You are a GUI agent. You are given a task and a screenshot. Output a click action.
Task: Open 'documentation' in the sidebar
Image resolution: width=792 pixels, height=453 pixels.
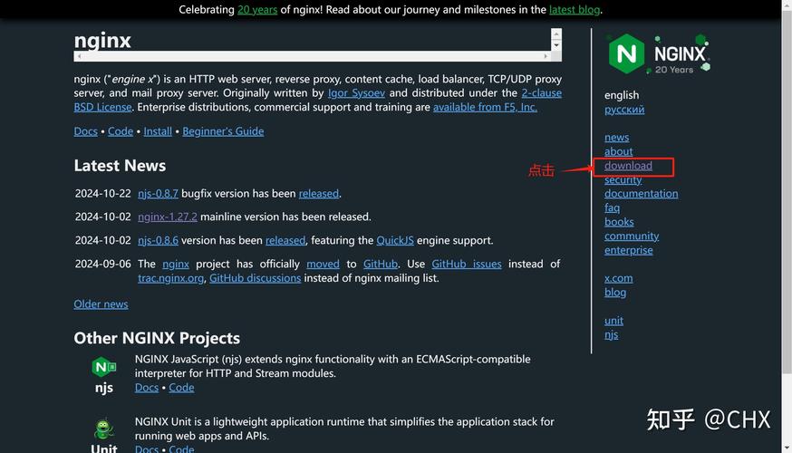click(642, 193)
